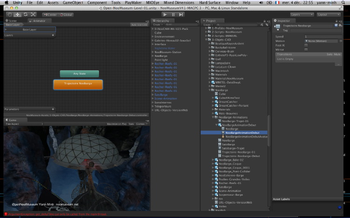This screenshot has width=350, height=218.
Task: Open the Layout dropdown
Action: [x=329, y=14]
